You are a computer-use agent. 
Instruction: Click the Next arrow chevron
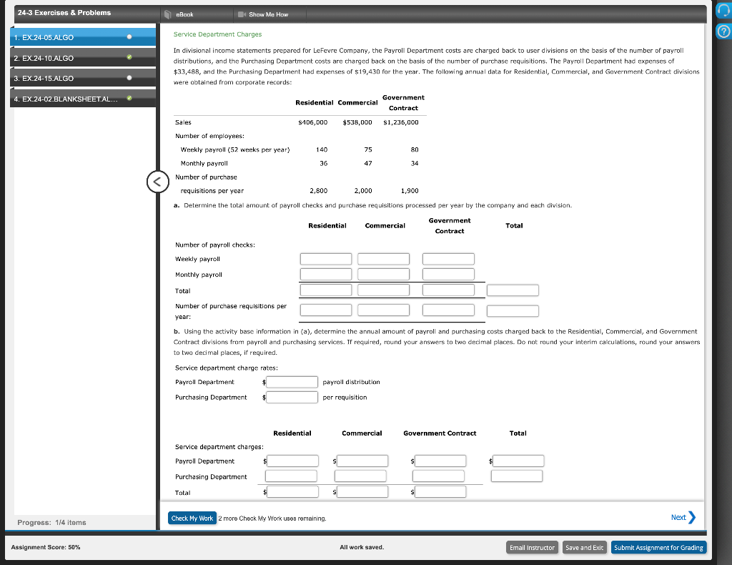692,517
